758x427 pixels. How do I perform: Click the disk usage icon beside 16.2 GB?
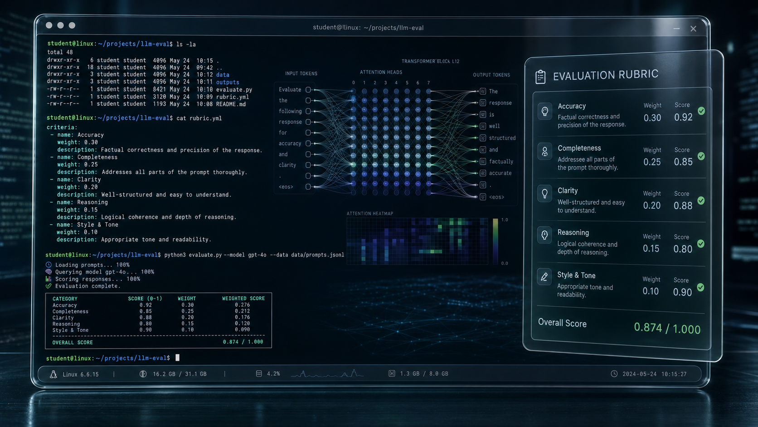tap(143, 374)
